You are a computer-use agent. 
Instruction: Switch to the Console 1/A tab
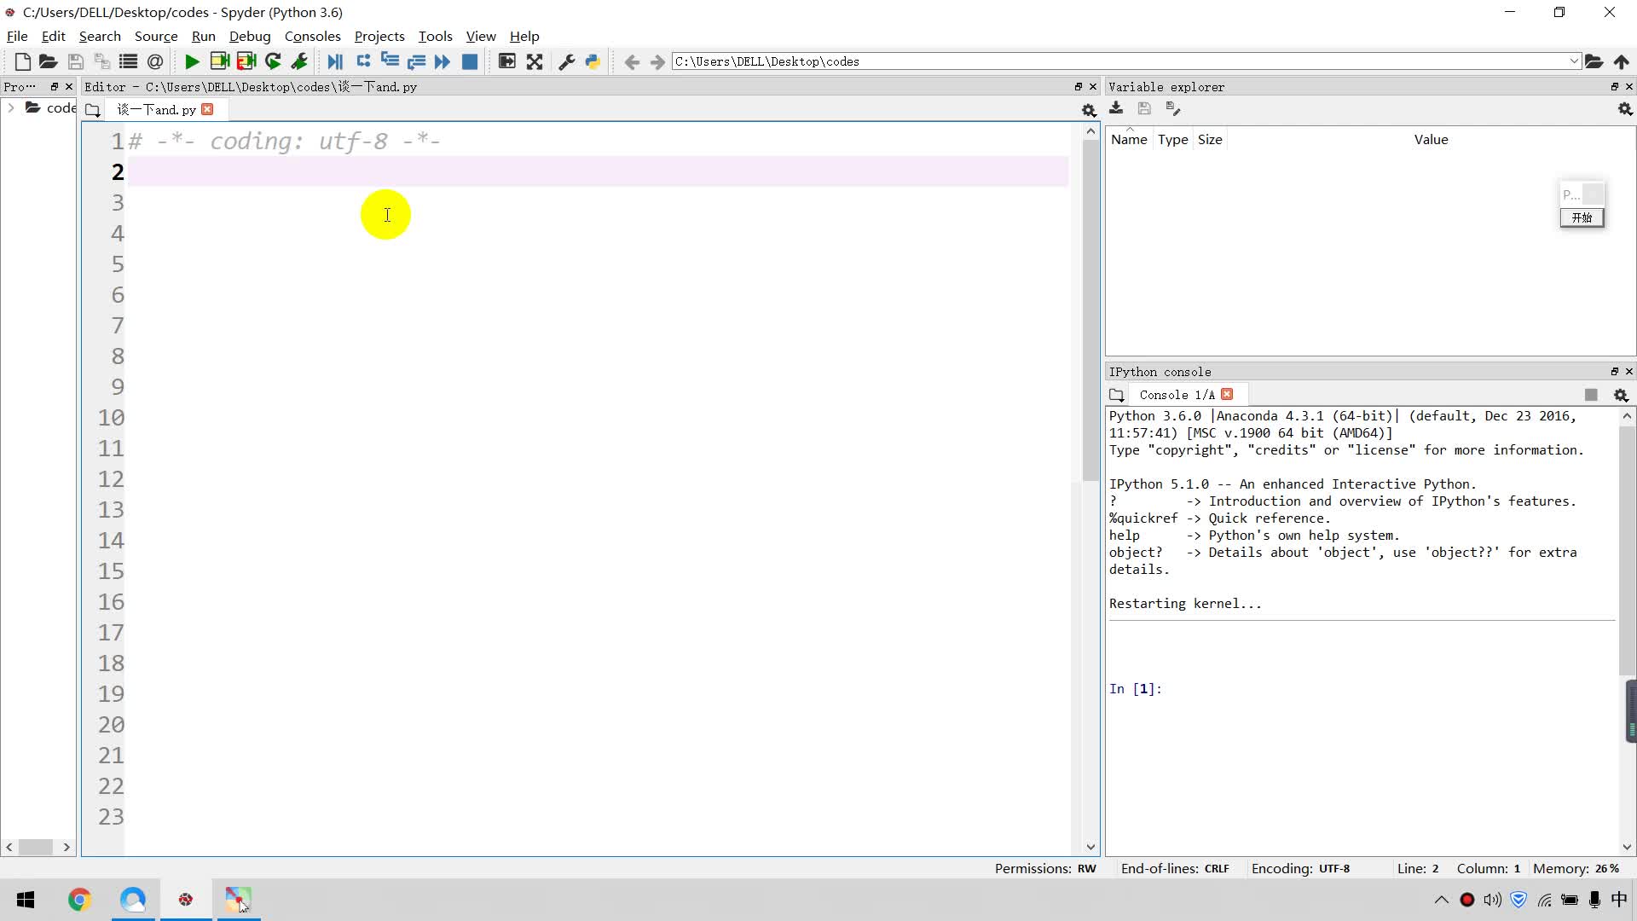(1176, 395)
